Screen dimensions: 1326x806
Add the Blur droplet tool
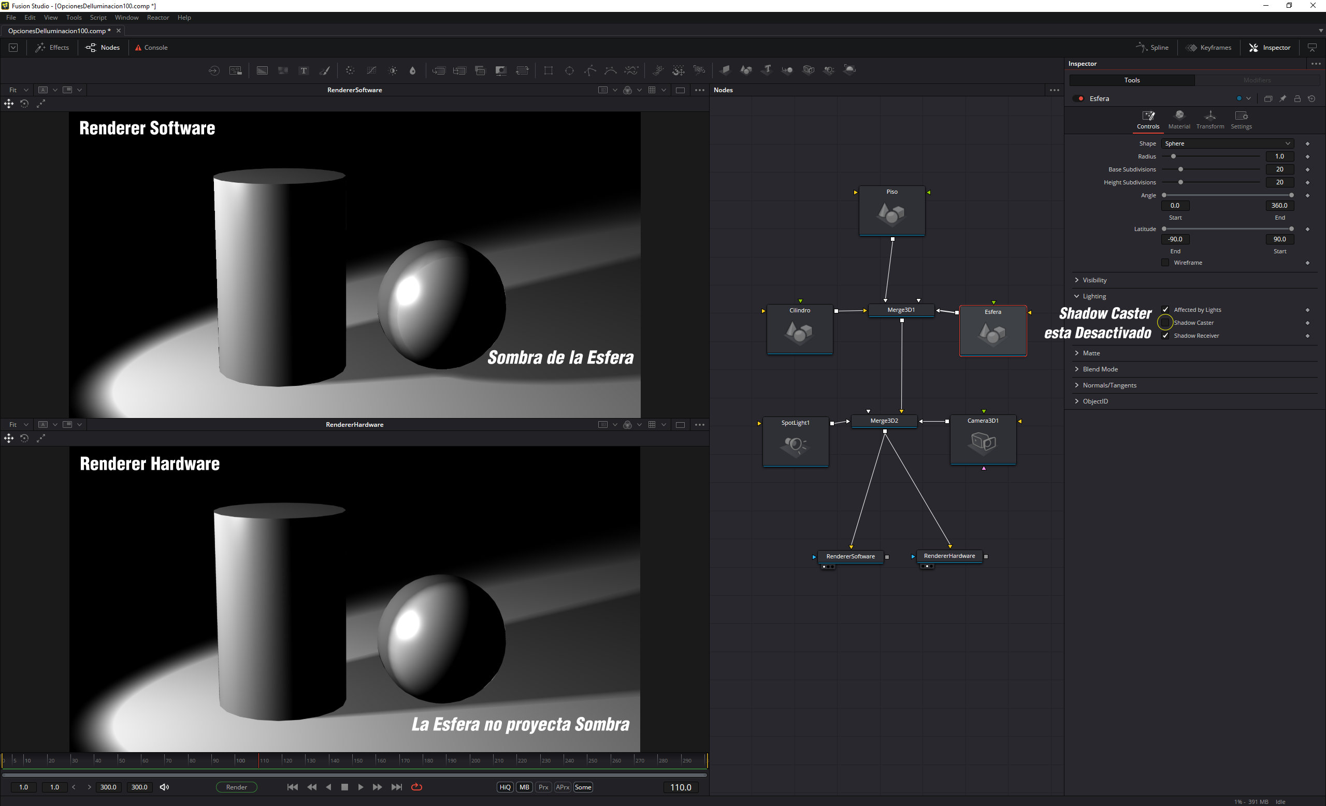[413, 70]
